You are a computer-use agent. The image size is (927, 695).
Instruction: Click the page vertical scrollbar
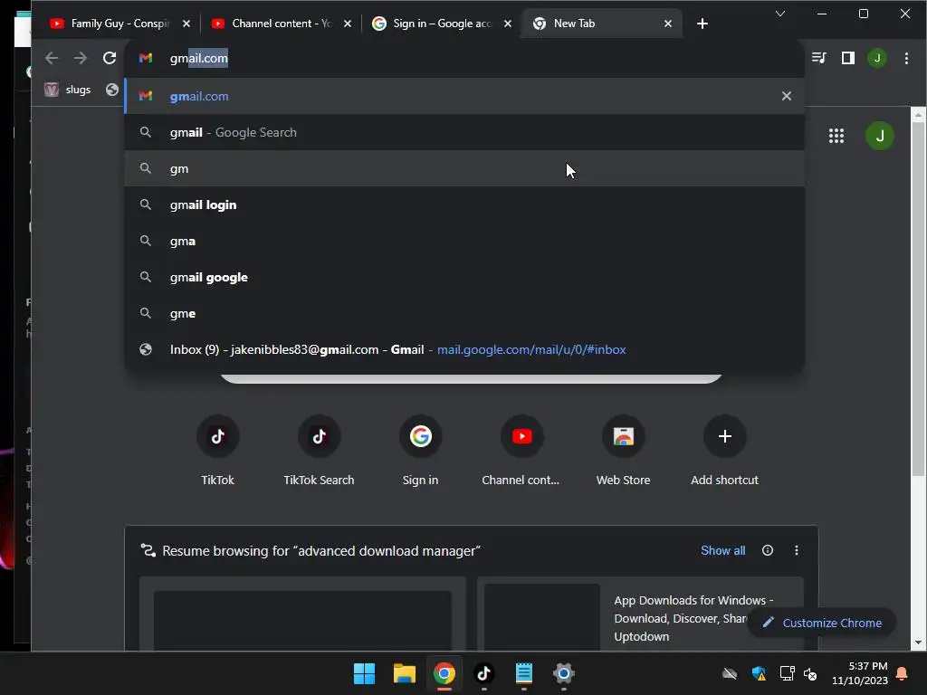(918, 299)
